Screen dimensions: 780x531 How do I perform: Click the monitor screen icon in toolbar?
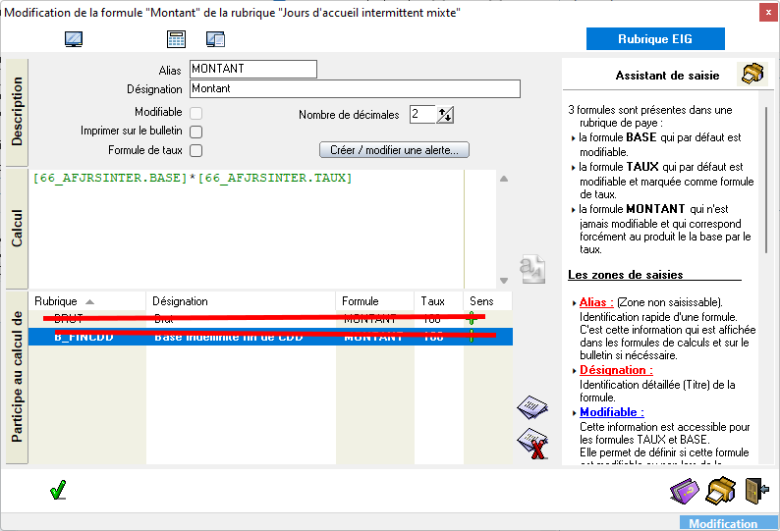[x=74, y=39]
